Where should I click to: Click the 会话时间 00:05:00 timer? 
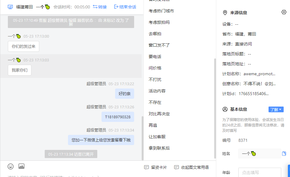72,7
